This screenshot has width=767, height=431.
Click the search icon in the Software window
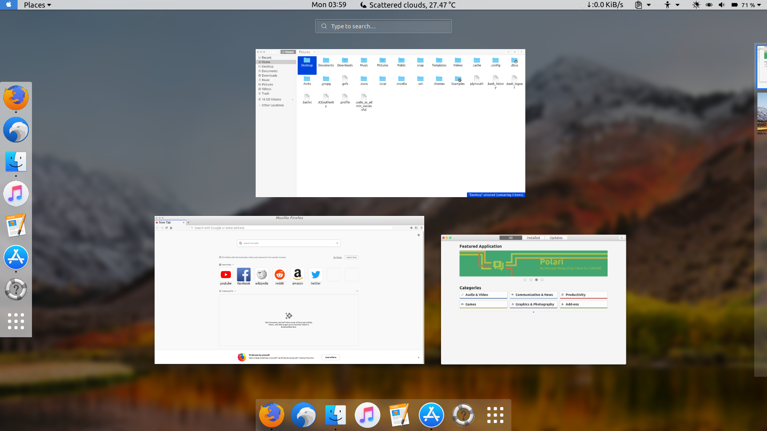[622, 237]
